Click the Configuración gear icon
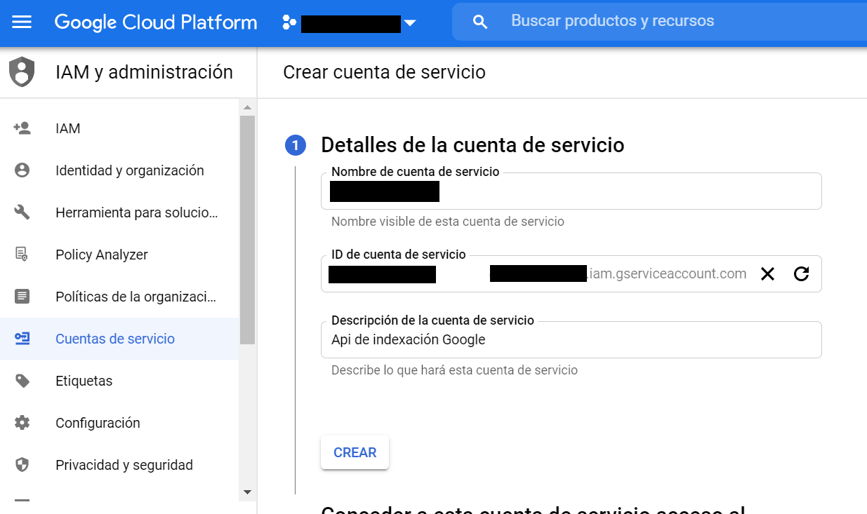The width and height of the screenshot is (867, 514). pyautogui.click(x=22, y=423)
